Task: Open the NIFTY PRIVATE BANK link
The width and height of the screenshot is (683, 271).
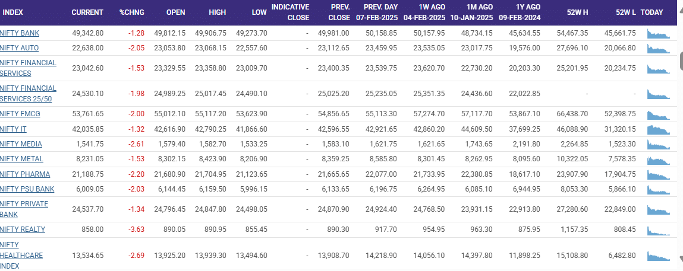Action: click(24, 209)
